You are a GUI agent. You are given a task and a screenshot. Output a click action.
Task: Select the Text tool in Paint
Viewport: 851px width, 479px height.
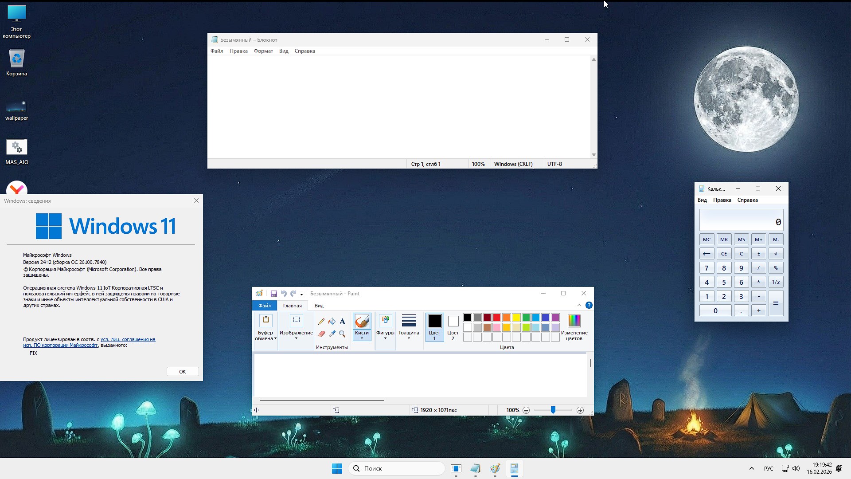point(342,321)
